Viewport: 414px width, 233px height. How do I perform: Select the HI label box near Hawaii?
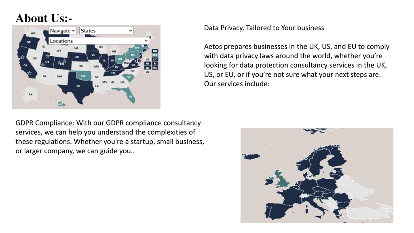pos(60,104)
